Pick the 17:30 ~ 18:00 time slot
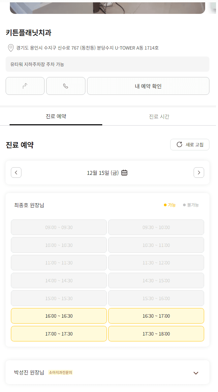The width and height of the screenshot is (218, 392). (x=156, y=334)
